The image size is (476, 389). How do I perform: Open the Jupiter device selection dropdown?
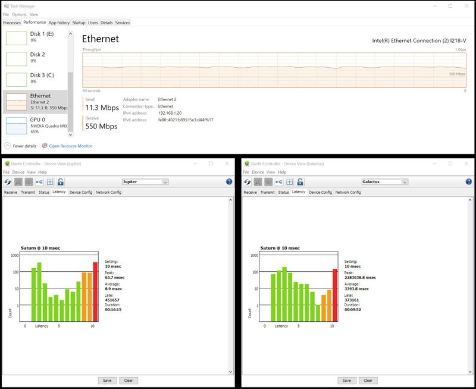pyautogui.click(x=145, y=182)
